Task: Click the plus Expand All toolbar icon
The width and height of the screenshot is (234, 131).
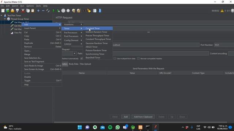Action: [38, 11]
